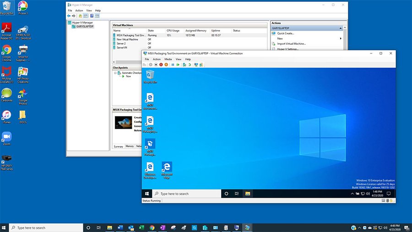Collapse the GARYSLAPTOP actions section
Screen dimensions: 412x232
340,28
